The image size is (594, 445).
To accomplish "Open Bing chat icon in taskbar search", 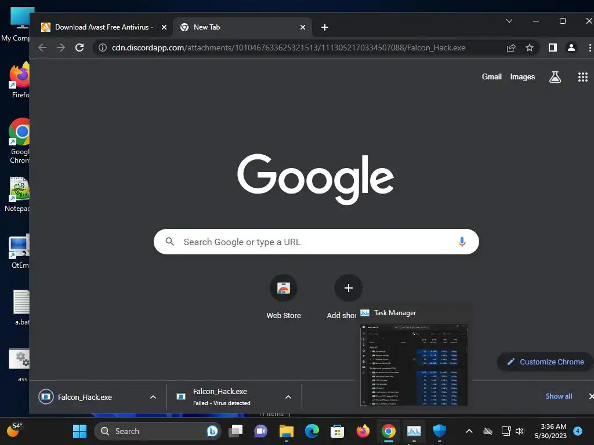I will point(212,431).
